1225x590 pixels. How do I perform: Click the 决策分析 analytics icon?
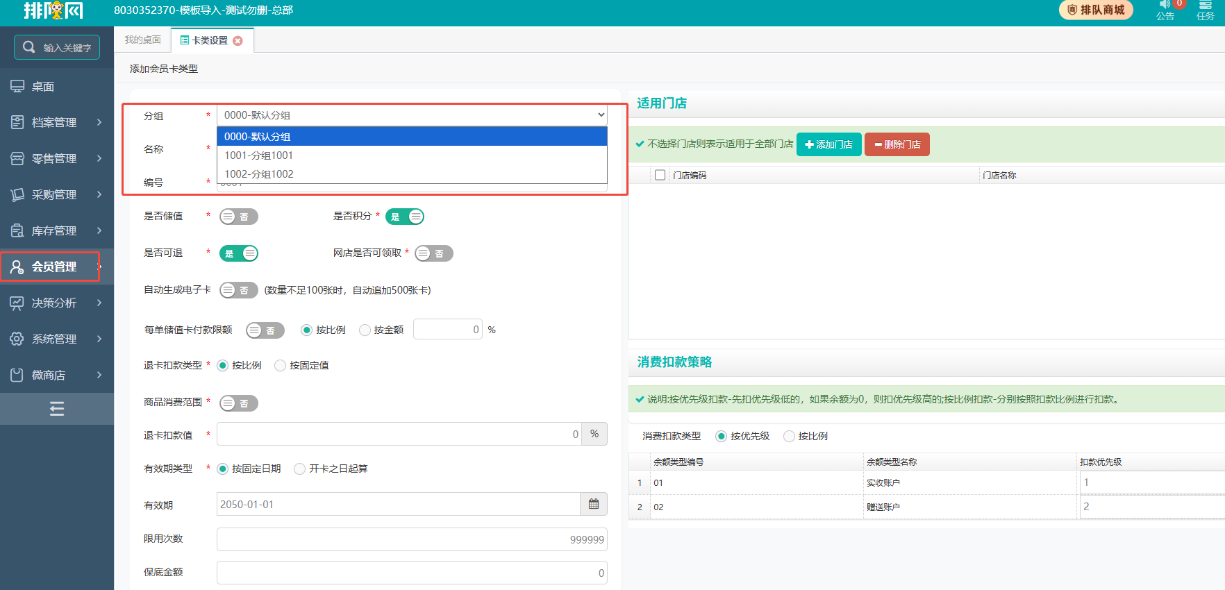click(x=17, y=303)
